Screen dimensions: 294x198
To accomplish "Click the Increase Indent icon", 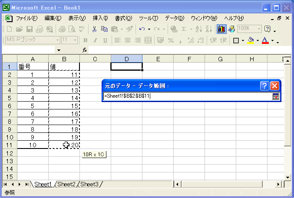I will (223, 40).
